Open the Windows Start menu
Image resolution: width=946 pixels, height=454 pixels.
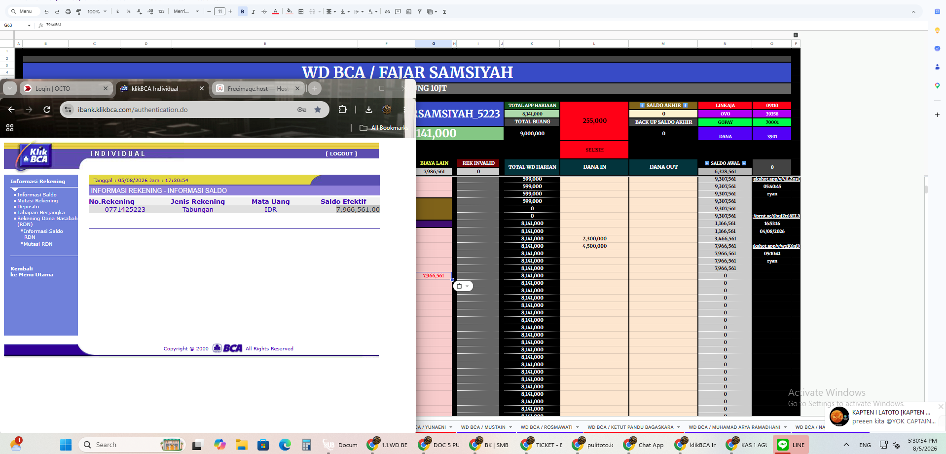pos(66,445)
